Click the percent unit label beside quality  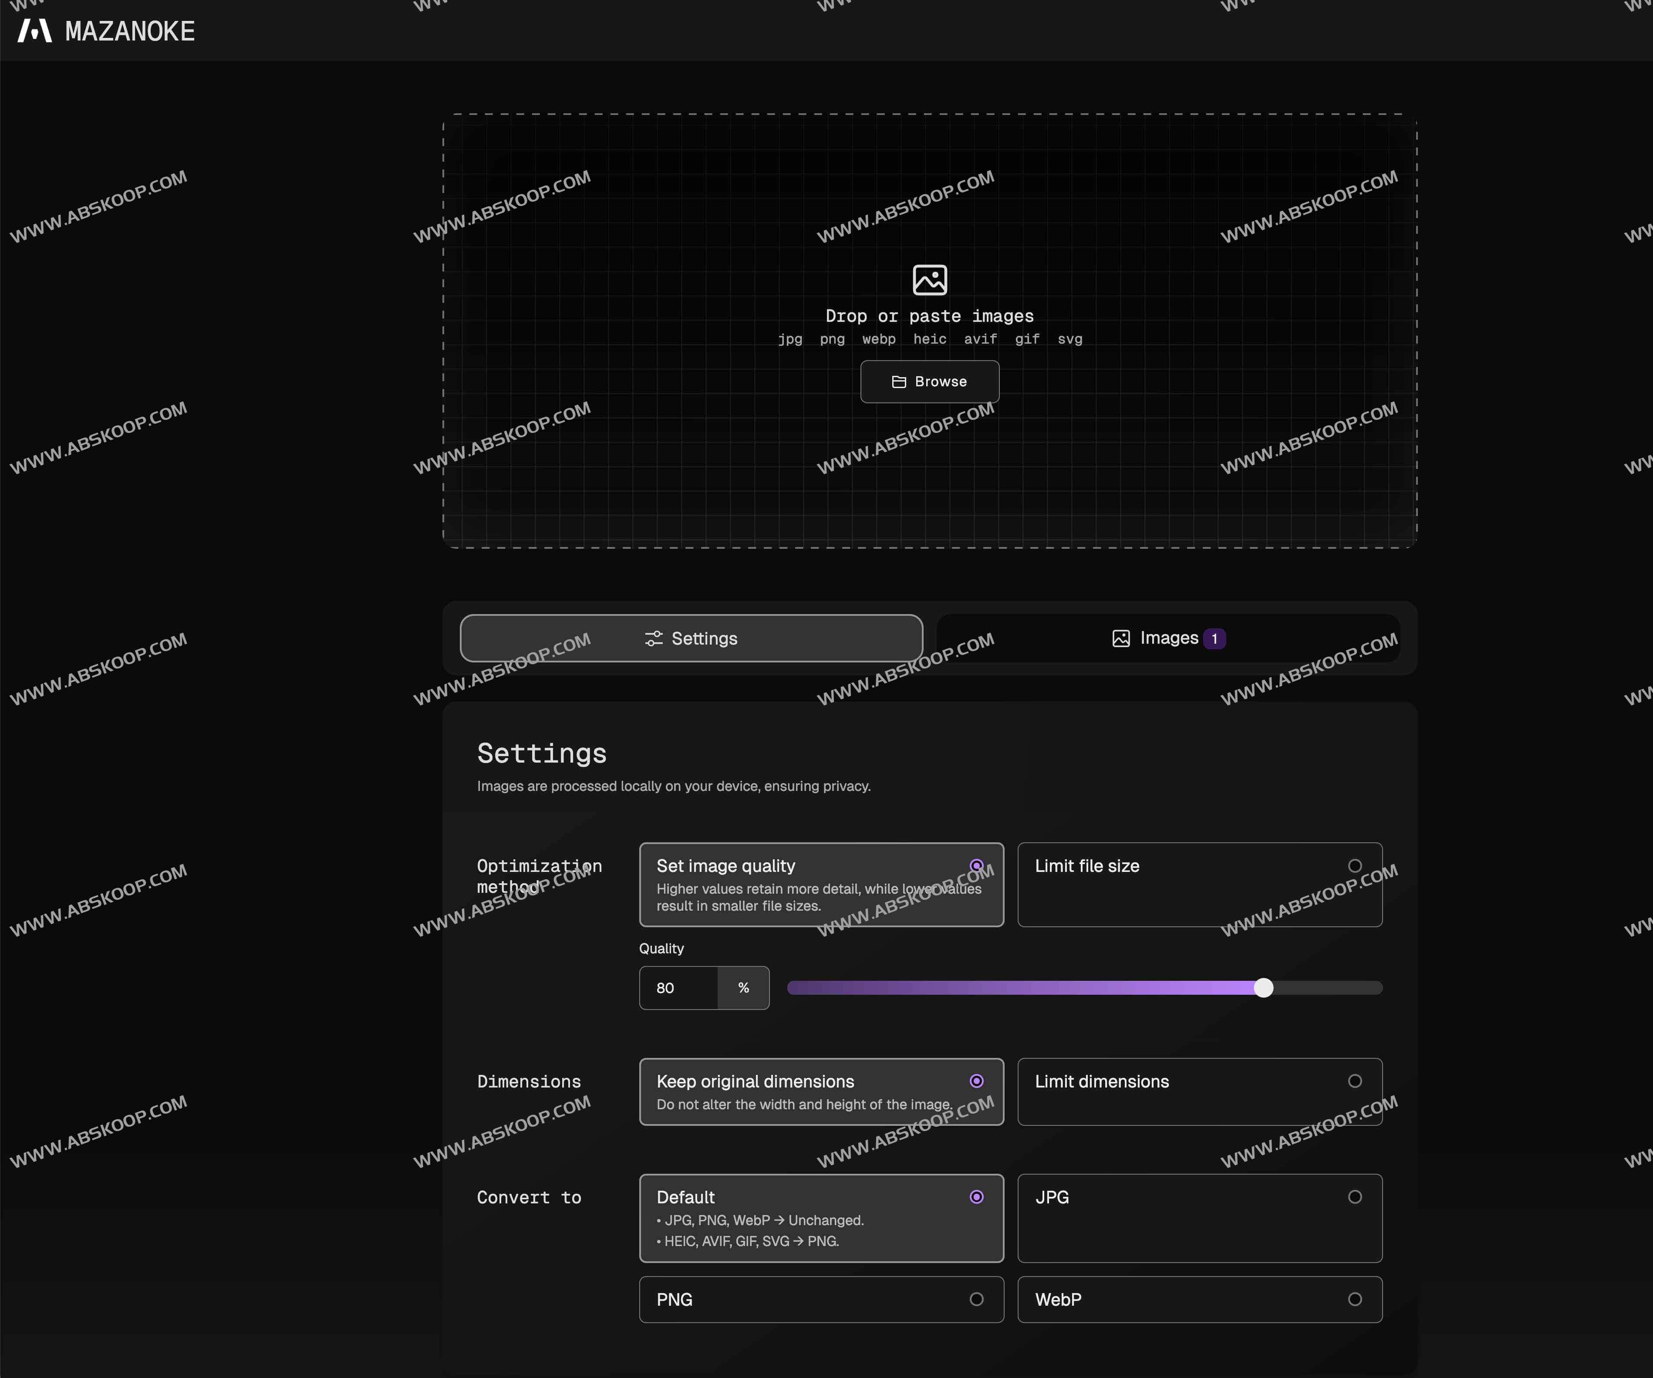point(743,988)
